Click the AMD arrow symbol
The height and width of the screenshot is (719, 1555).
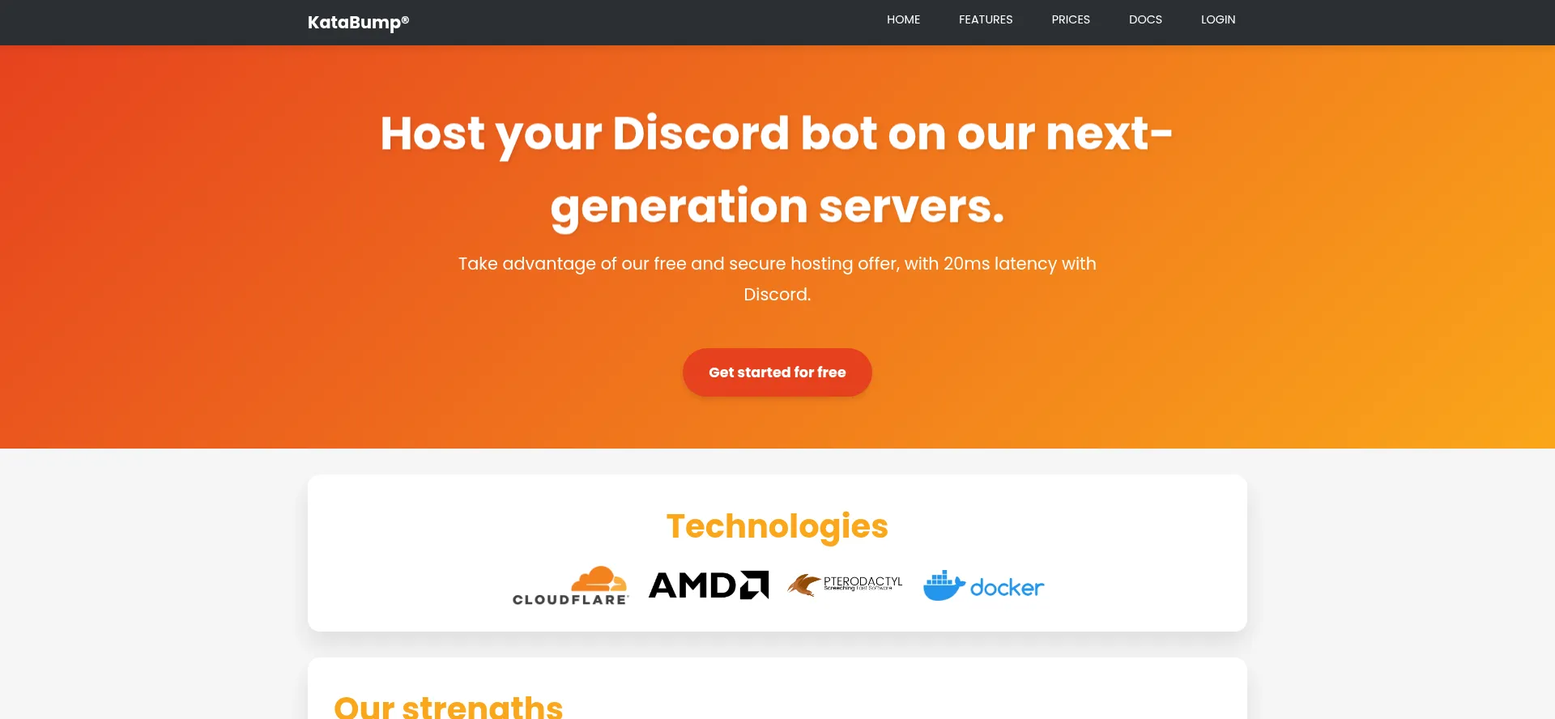coord(754,585)
